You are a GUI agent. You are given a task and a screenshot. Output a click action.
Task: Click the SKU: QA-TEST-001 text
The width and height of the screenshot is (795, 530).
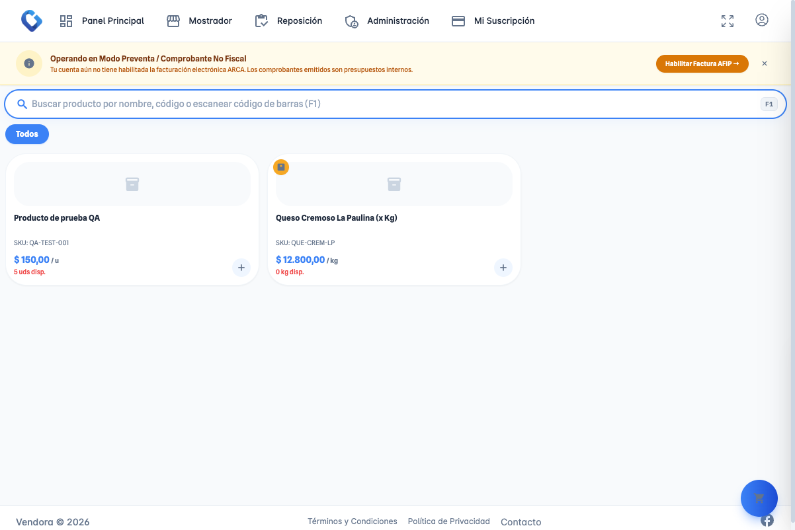[x=42, y=243]
